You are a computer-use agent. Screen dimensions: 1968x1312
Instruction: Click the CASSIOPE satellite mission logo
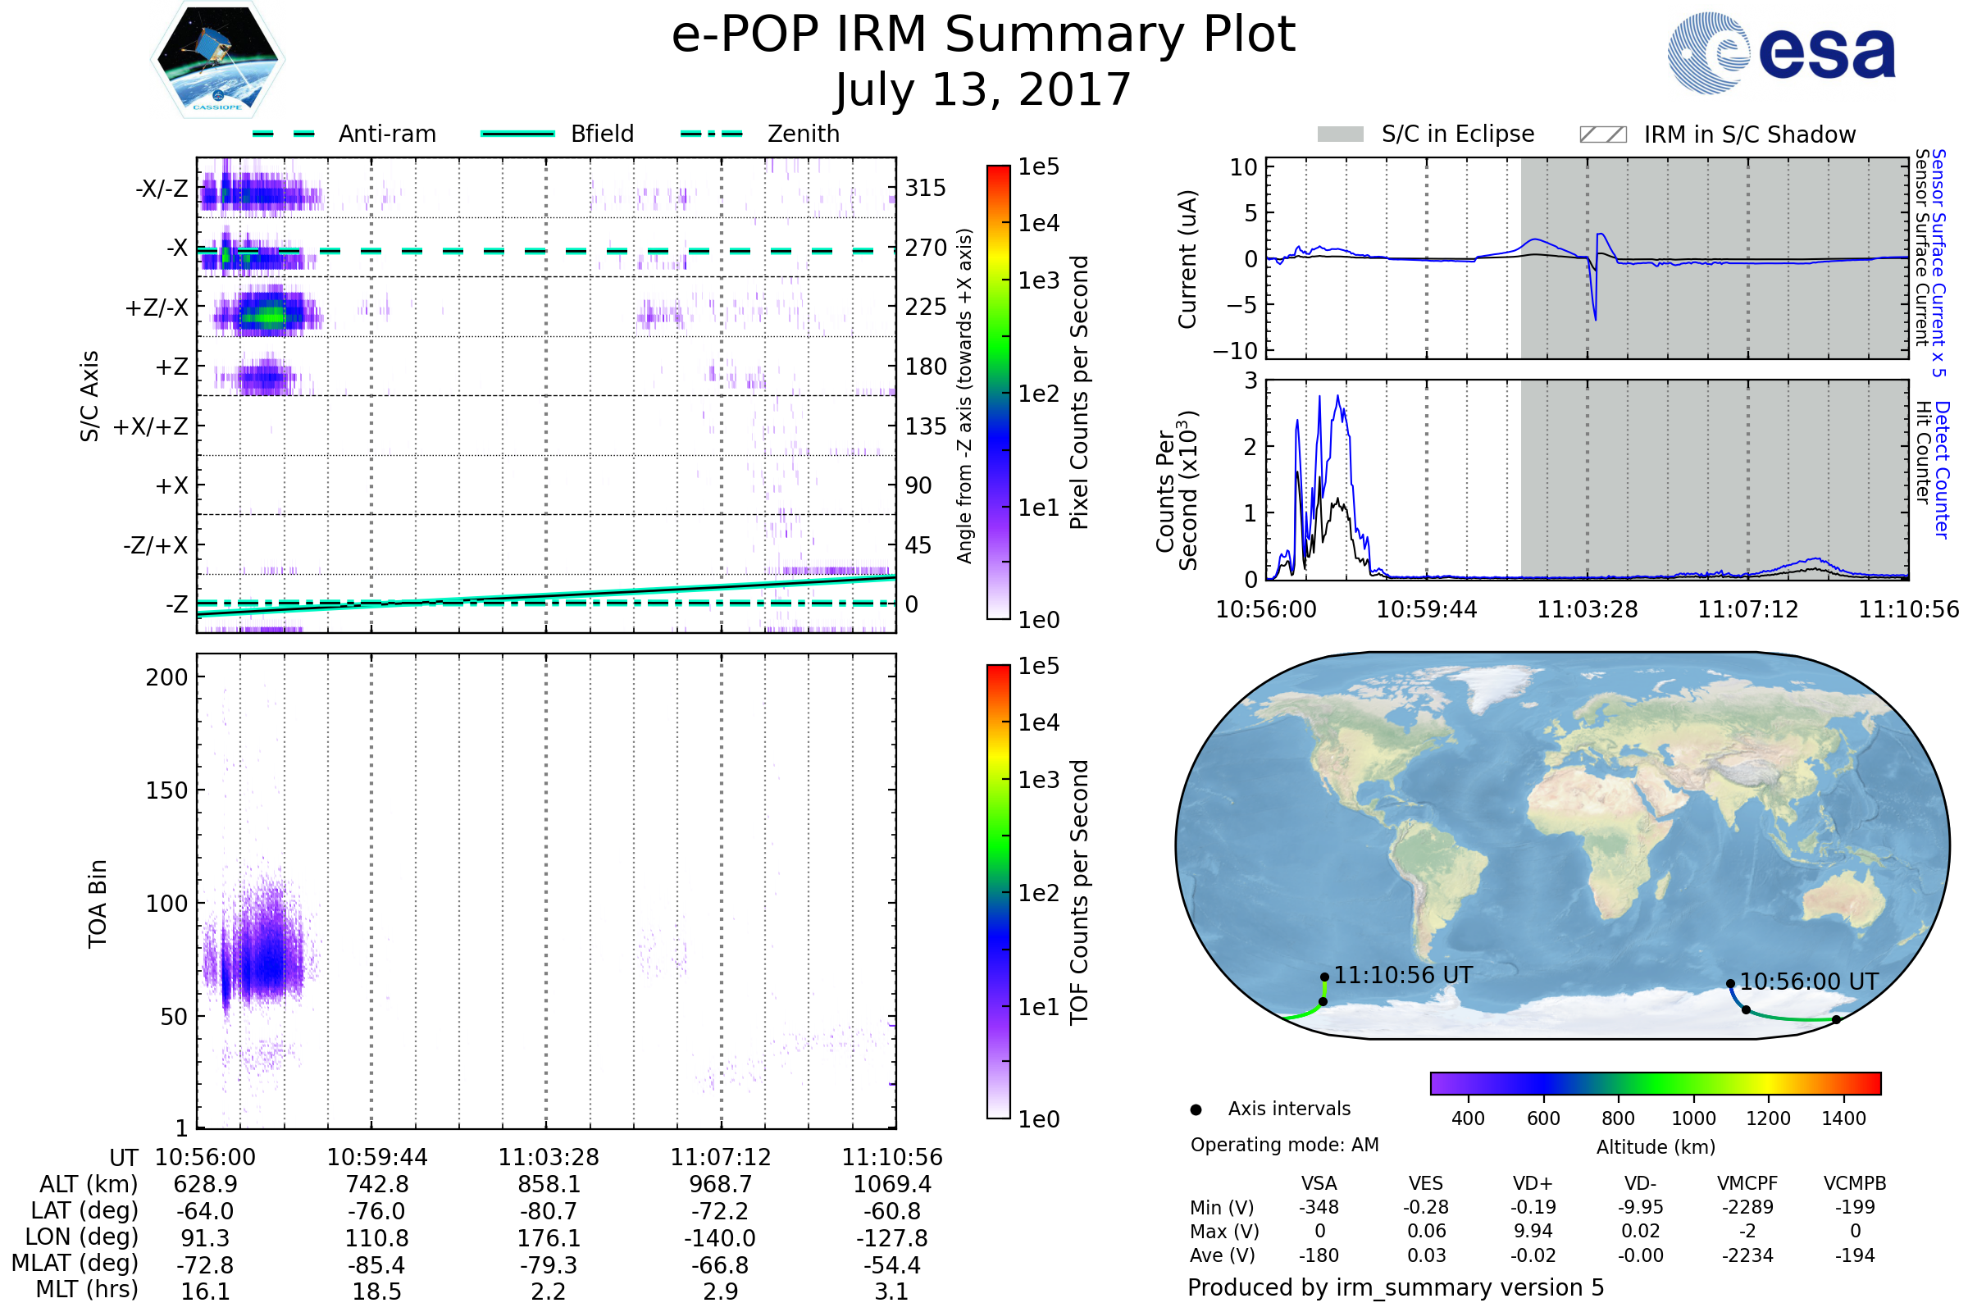[x=217, y=60]
